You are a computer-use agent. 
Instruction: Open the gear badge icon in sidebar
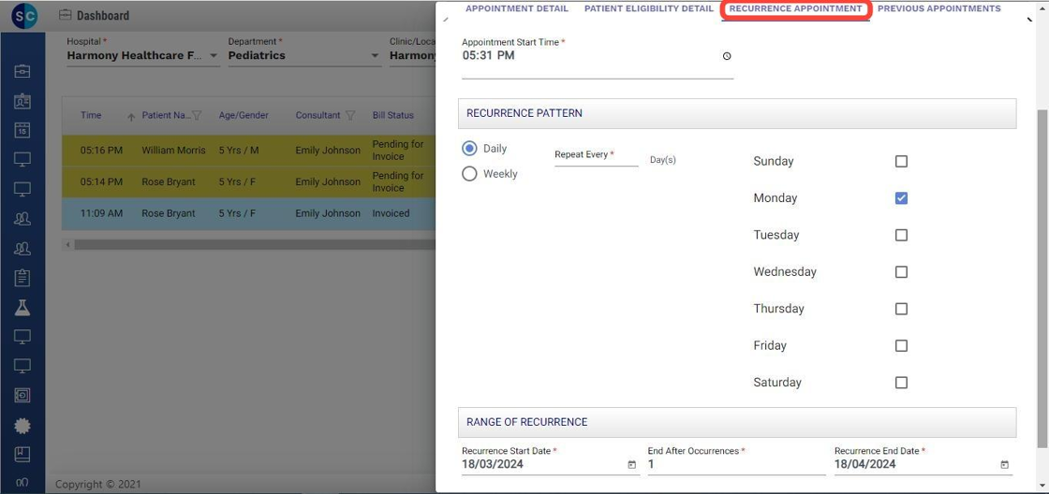pos(22,426)
